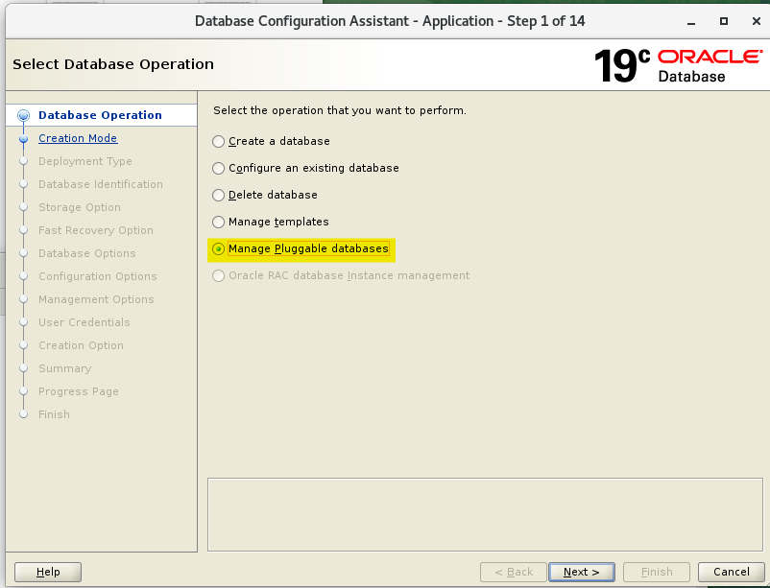Click the Cancel button

(732, 572)
